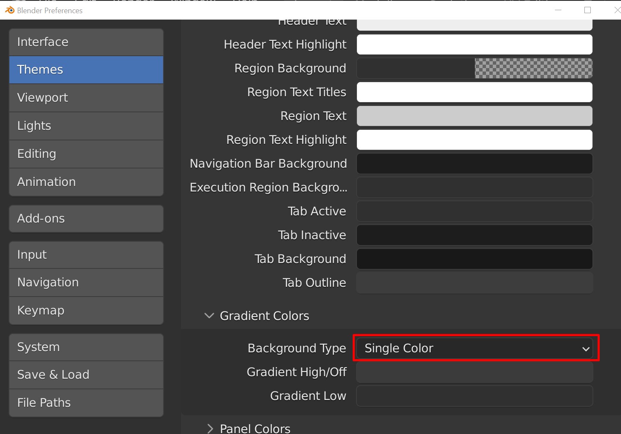Click the Tab Active color swatch
621x434 pixels.
tap(474, 211)
